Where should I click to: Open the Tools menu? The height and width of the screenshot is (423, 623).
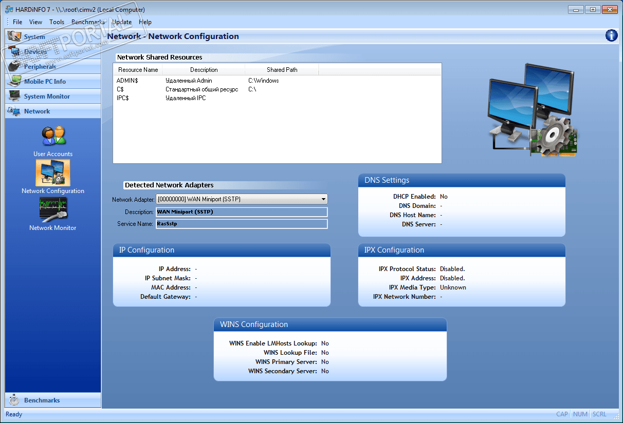coord(57,22)
